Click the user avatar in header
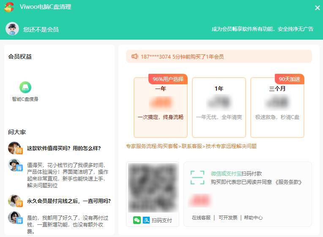The image size is (323, 237). point(12,29)
